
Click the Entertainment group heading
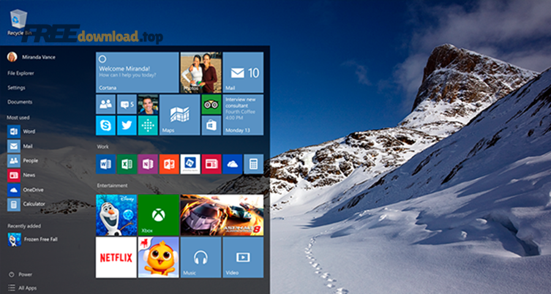[x=113, y=186]
